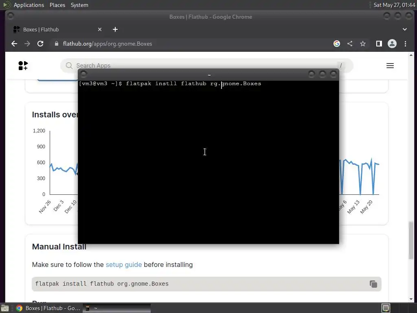
Task: View site lock information icon
Action: click(56, 43)
